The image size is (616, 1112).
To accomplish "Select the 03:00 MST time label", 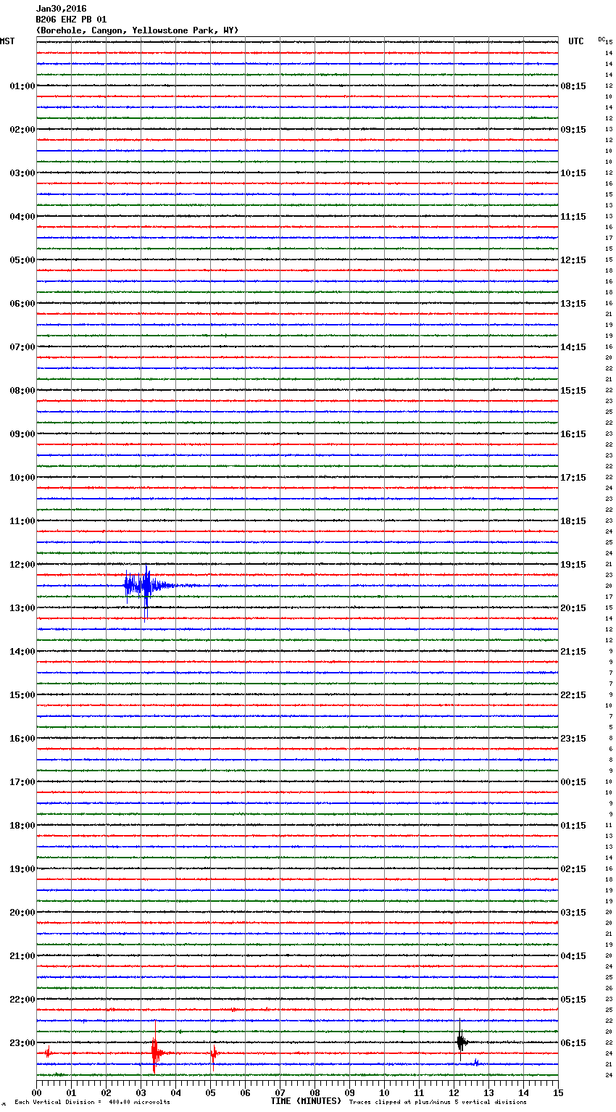I will pos(22,173).
